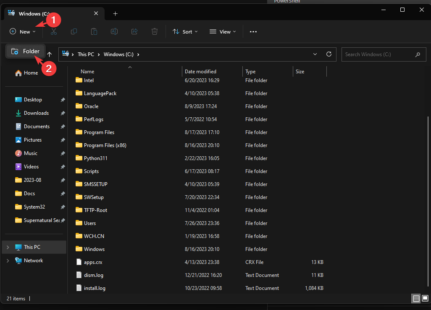Click the Cut scissors icon in toolbar
Image resolution: width=431 pixels, height=310 pixels.
(54, 31)
